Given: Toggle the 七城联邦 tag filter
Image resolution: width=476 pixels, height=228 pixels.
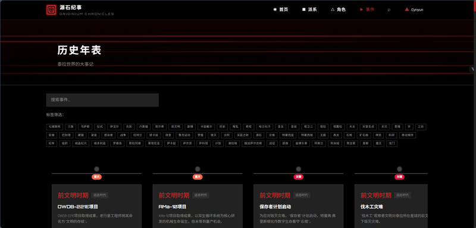Looking at the screenshot, I should pyautogui.click(x=55, y=127).
